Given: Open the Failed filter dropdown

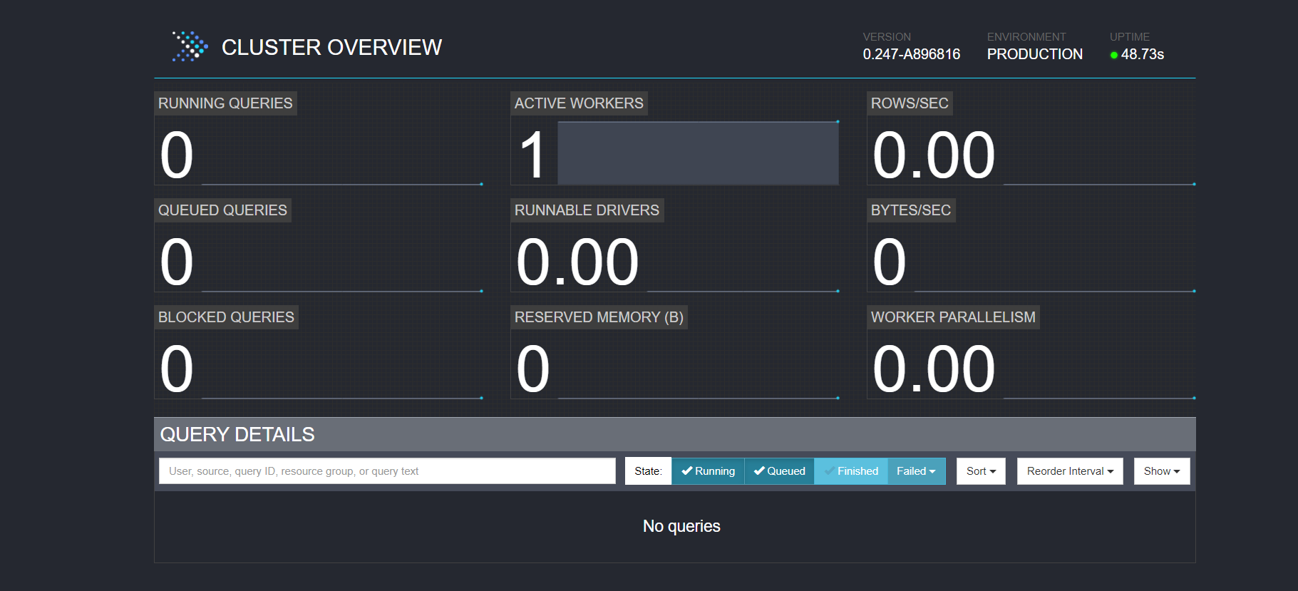Looking at the screenshot, I should (x=916, y=471).
